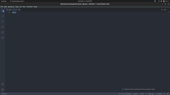
Task: Select the desk Untitled-1 editor tab
Action: click(13, 10)
